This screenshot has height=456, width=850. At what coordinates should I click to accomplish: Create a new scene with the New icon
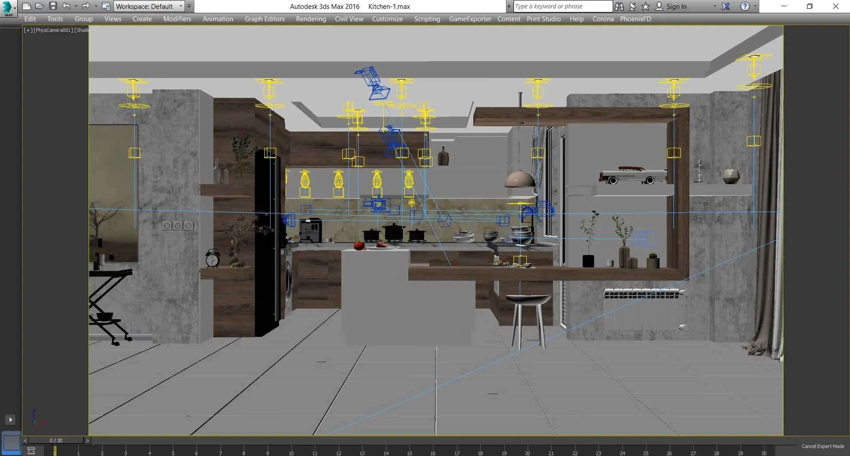click(x=27, y=6)
